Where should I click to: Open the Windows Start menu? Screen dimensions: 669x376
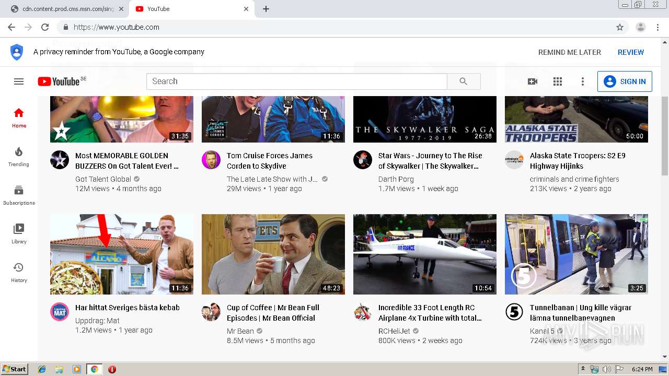(x=14, y=369)
